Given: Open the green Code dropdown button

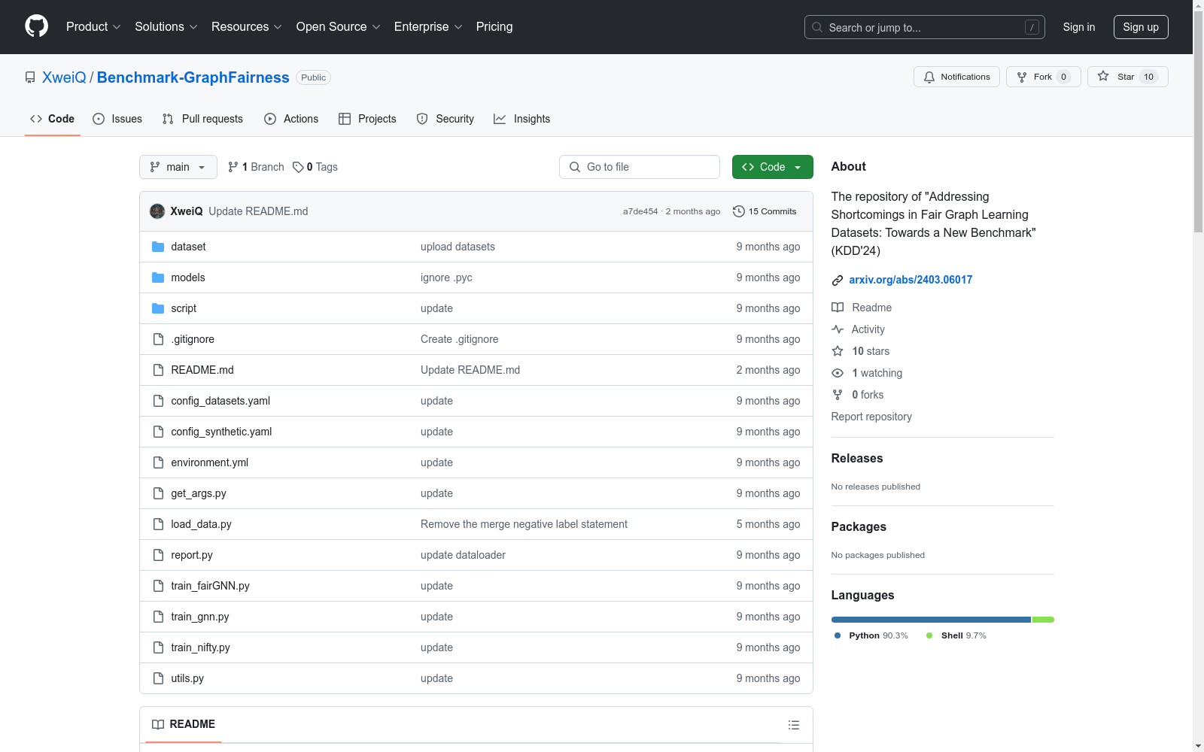Looking at the screenshot, I should pos(772,167).
